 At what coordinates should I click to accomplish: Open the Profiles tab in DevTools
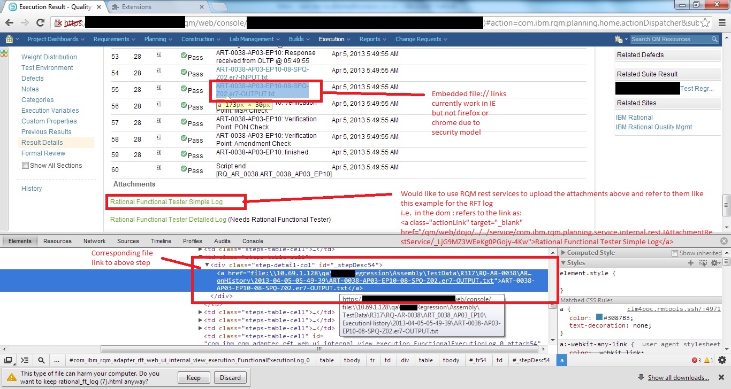click(193, 241)
